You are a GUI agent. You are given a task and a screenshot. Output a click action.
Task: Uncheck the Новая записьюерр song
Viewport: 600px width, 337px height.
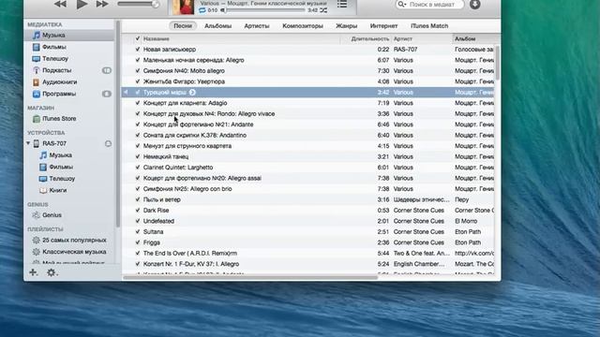tap(138, 50)
